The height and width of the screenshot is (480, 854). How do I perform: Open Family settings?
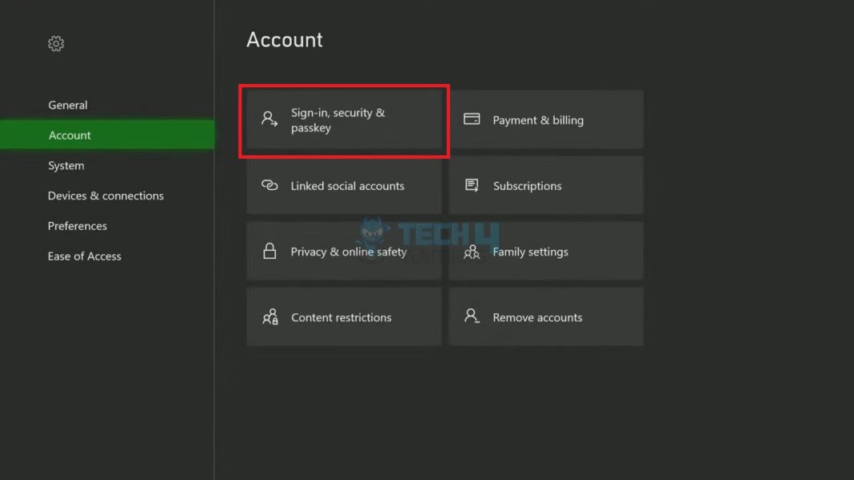[546, 251]
